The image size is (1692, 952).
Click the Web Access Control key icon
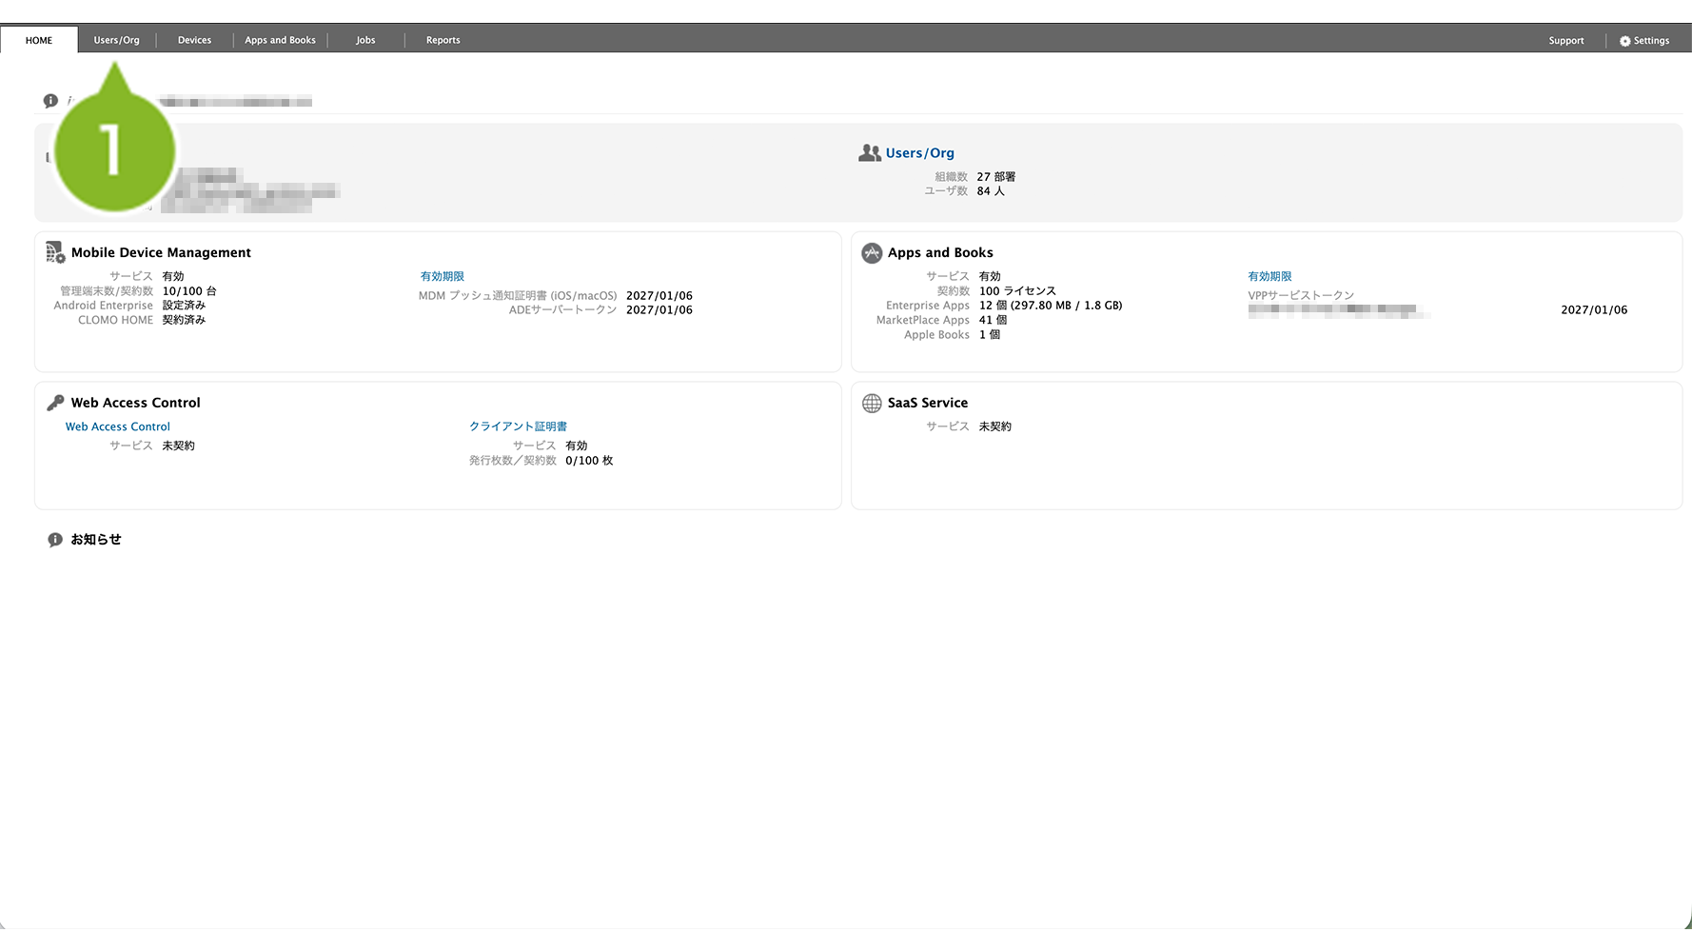pos(55,403)
